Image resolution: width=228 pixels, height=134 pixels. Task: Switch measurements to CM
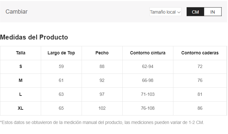coord(195,12)
